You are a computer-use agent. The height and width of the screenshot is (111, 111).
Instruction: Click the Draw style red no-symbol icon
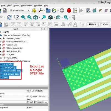tap(51, 17)
